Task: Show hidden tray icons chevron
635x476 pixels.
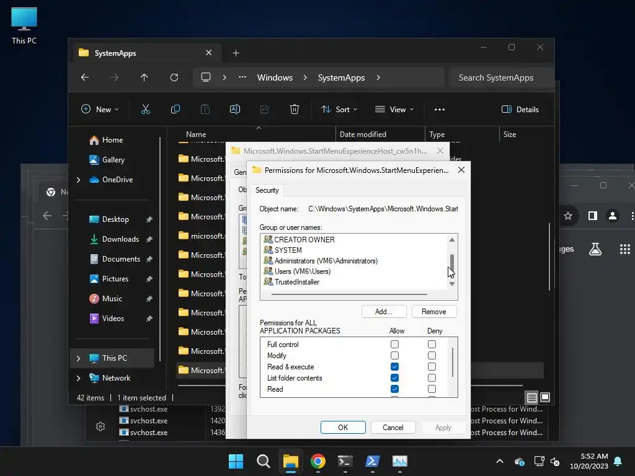Action: (x=500, y=461)
